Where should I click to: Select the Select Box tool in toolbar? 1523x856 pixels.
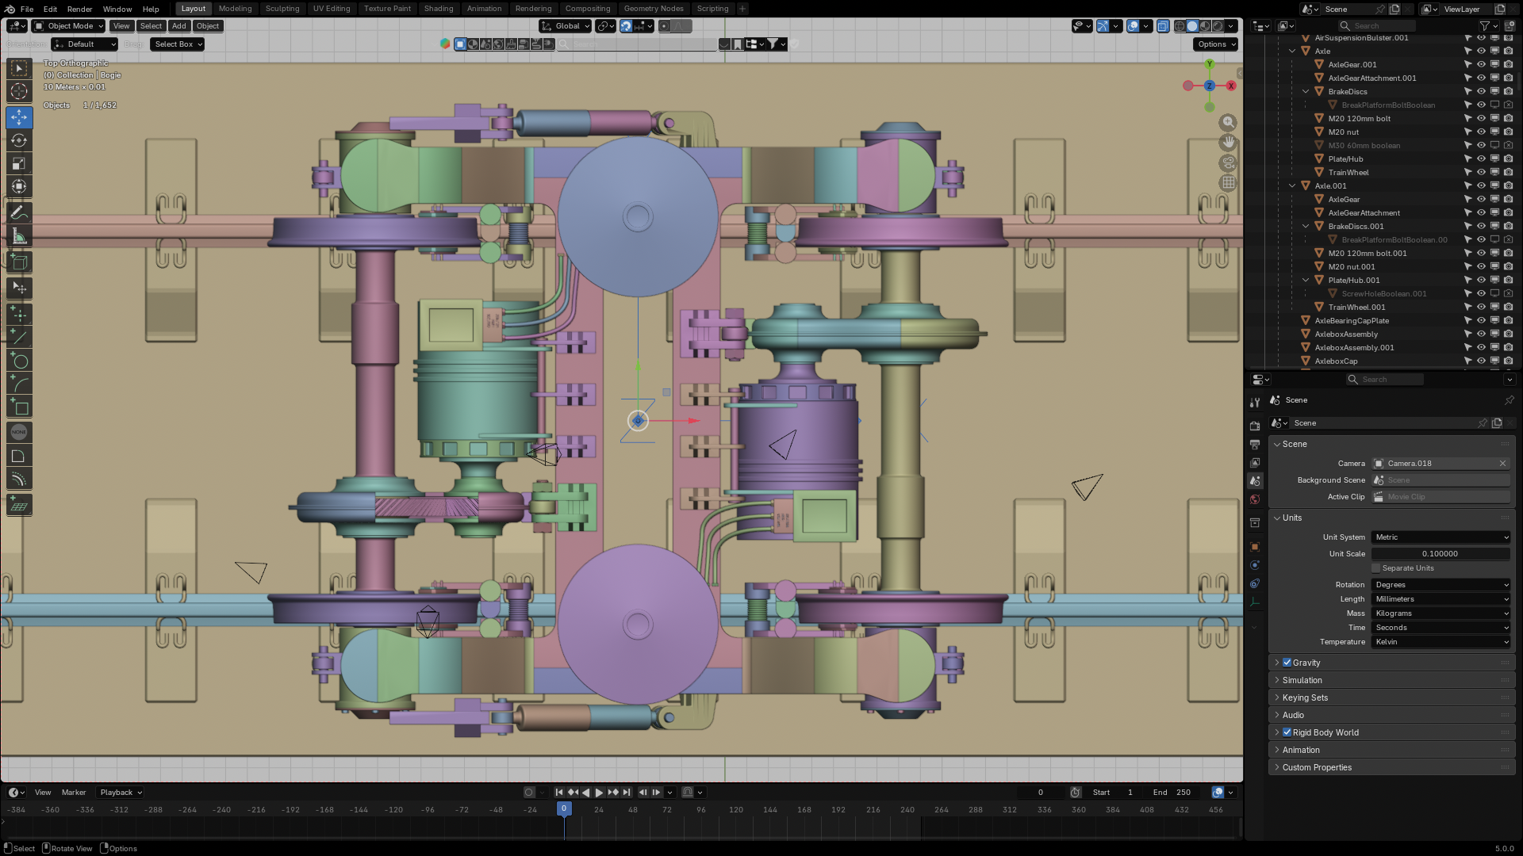tap(20, 68)
